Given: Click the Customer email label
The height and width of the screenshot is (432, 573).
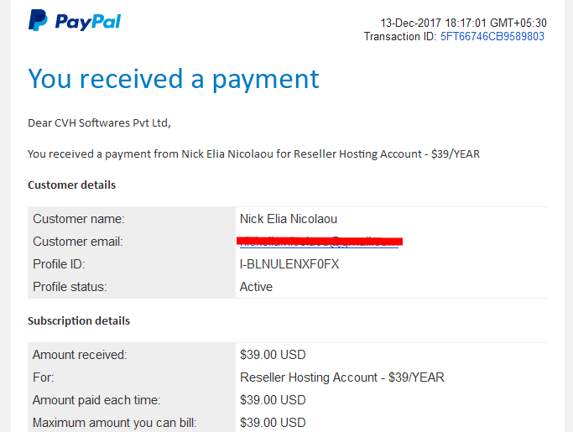Looking at the screenshot, I should [x=78, y=242].
